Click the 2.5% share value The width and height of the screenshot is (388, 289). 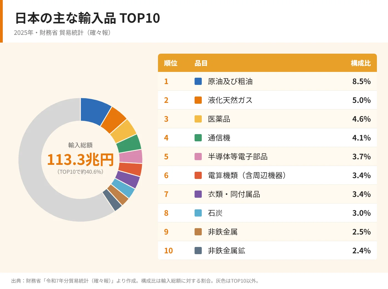[x=361, y=232]
